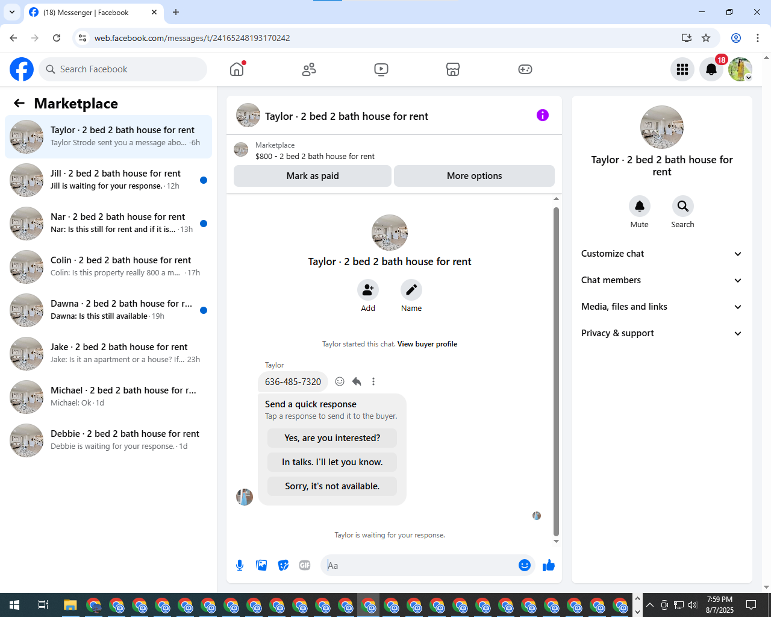Viewport: 771px width, 617px height.
Task: Show hidden system tray icons
Action: coord(650,605)
